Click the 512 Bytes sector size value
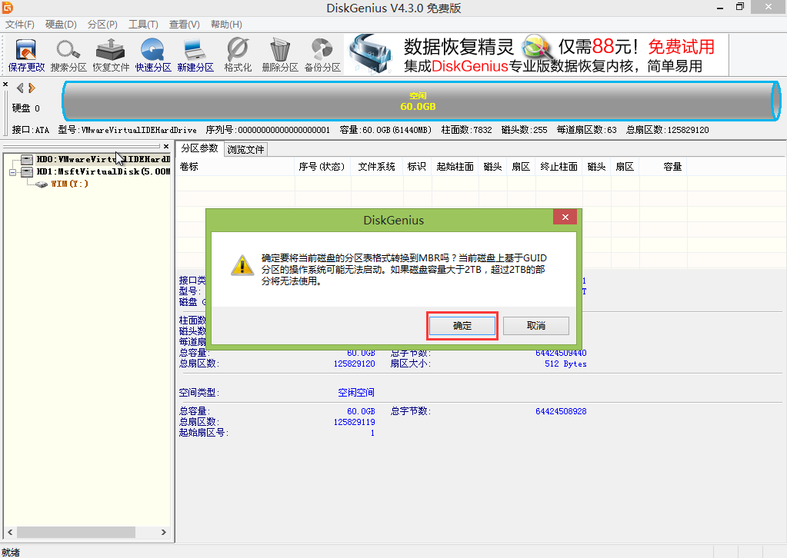Image resolution: width=787 pixels, height=558 pixels. click(x=565, y=364)
